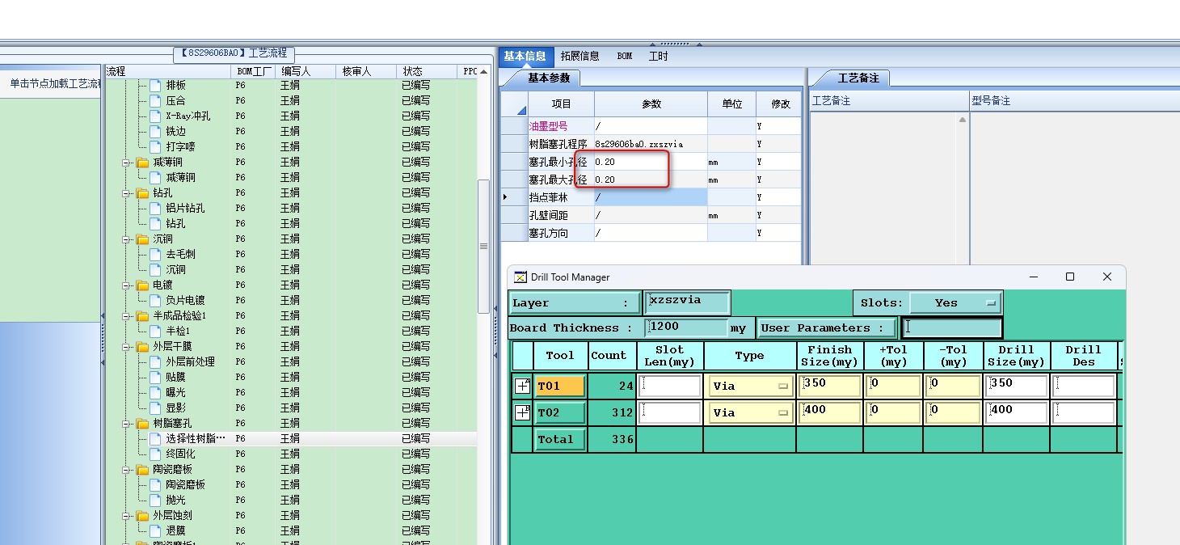Switch to the 基本信息 tab
The image size is (1180, 545).
pos(525,56)
